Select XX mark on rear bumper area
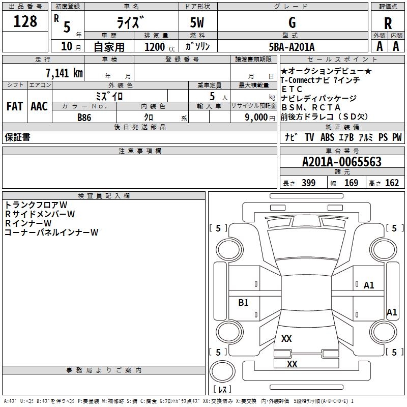407x407 pixels. pyautogui.click(x=292, y=364)
